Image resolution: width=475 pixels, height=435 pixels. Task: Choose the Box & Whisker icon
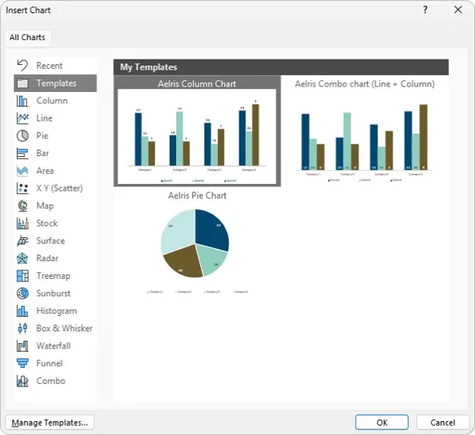[x=22, y=328]
